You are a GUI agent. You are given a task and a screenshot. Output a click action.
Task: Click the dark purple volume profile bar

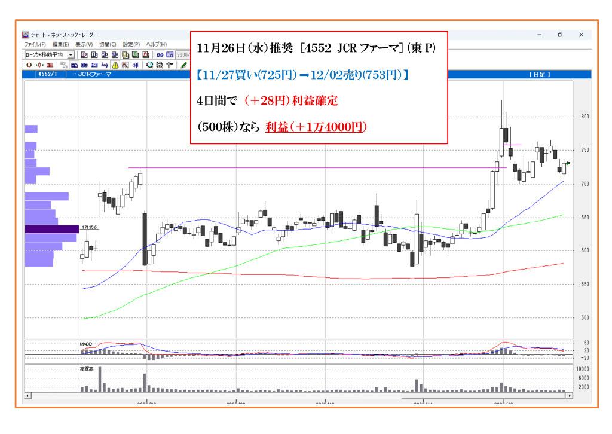51,229
